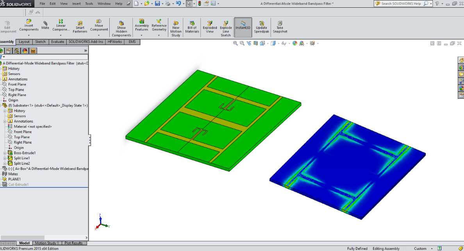Expand the Boss-Extrude1 tree node
Viewport: 464px width, 251px height.
click(x=5, y=153)
